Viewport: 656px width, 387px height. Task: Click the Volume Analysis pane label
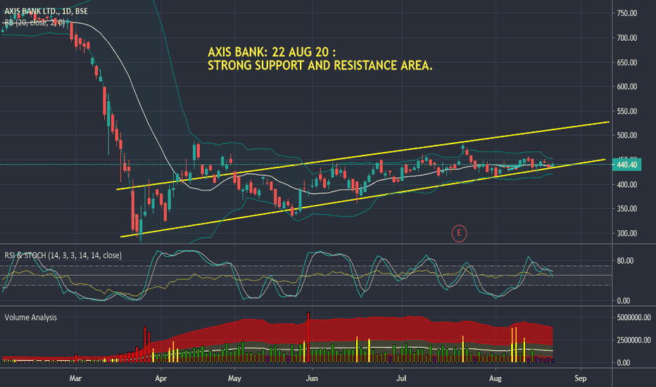coord(30,317)
